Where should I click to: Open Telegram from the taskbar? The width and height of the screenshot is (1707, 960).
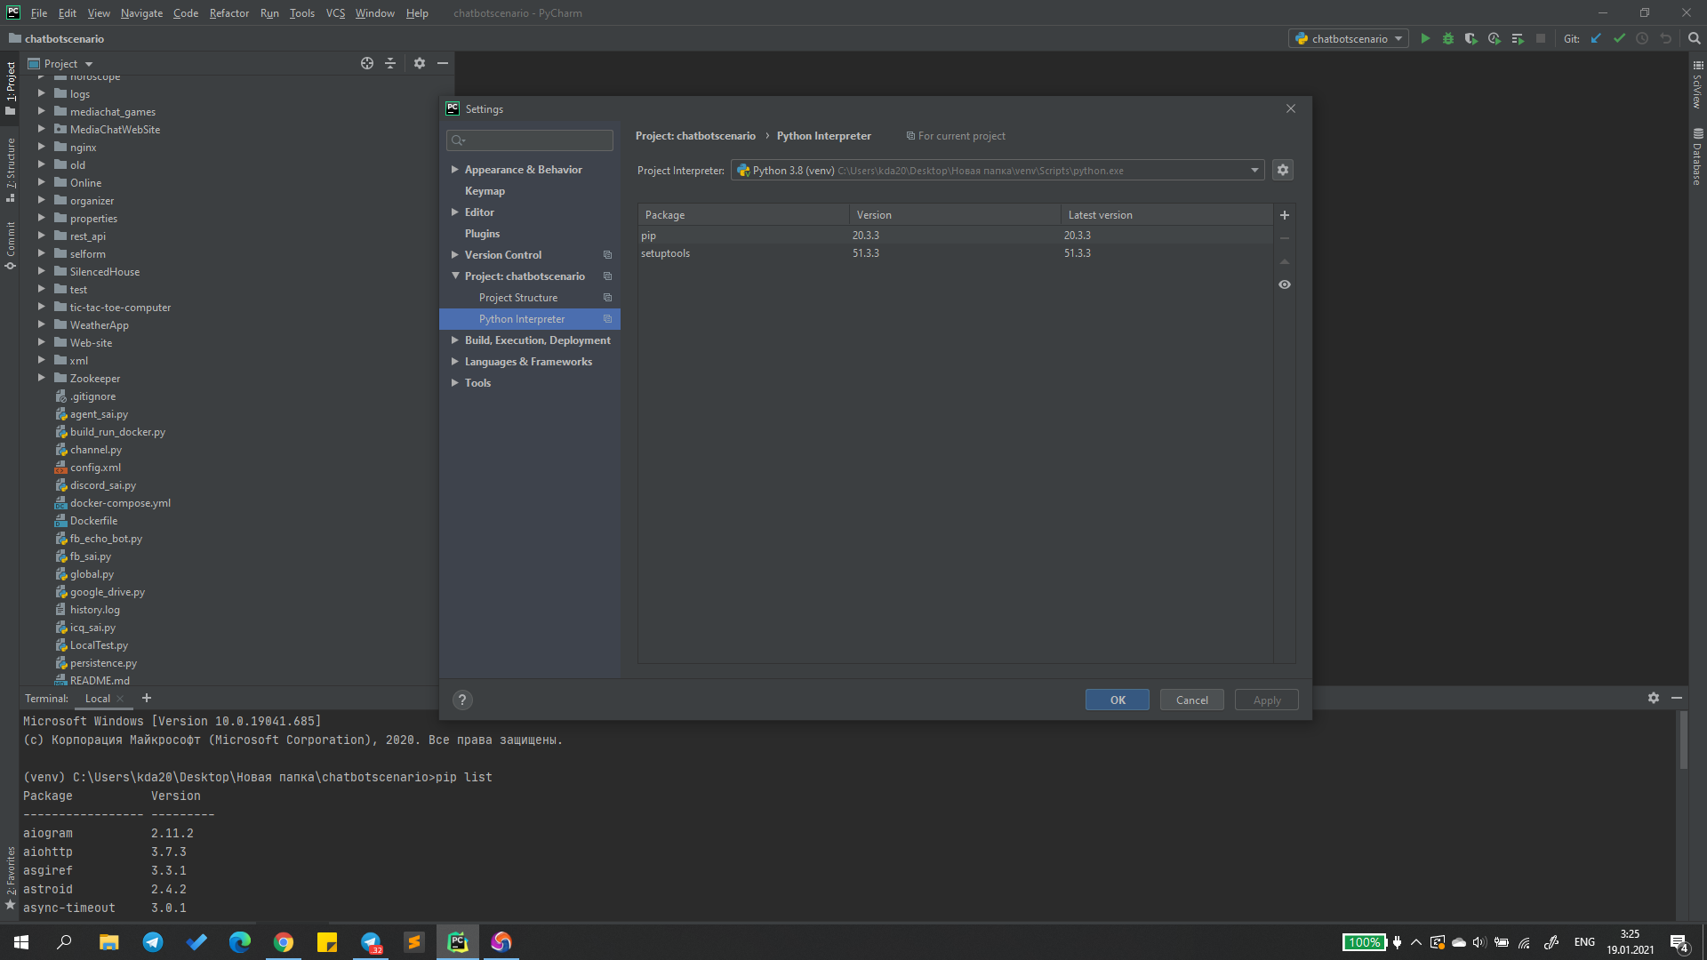[x=153, y=942]
